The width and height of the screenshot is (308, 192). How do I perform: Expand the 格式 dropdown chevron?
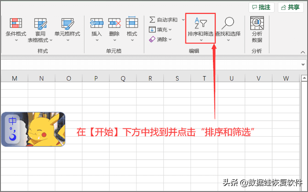click(x=132, y=40)
